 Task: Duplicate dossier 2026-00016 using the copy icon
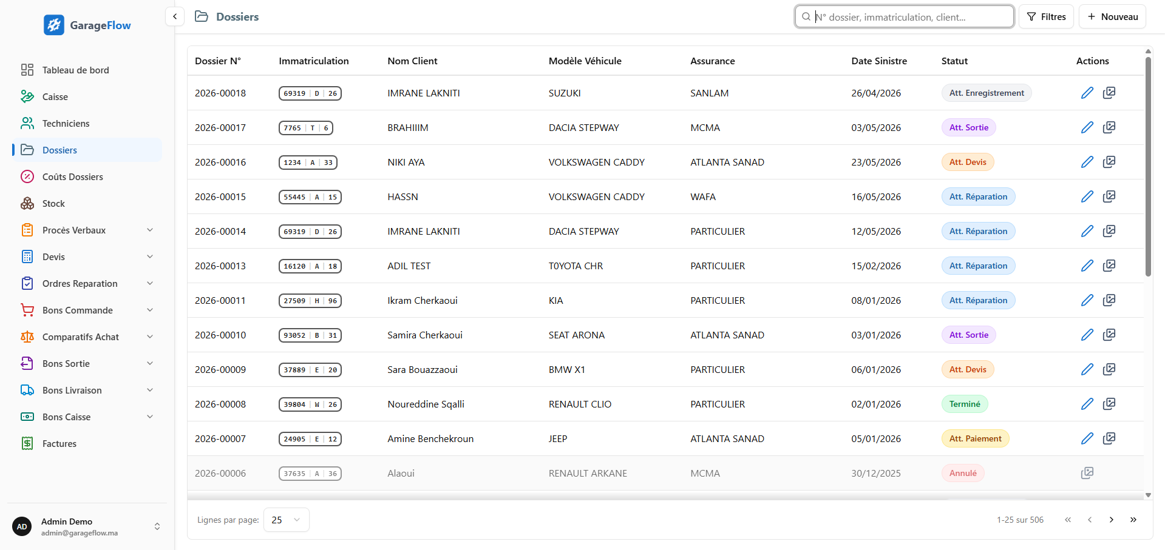(1109, 162)
